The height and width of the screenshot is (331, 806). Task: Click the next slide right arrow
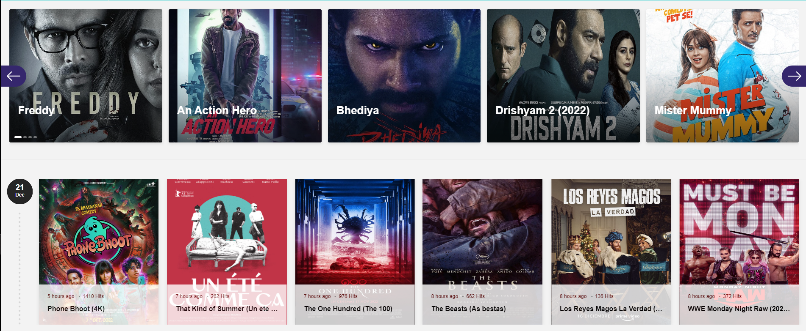pos(794,76)
